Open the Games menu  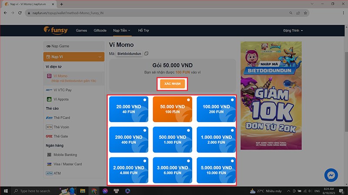[81, 30]
